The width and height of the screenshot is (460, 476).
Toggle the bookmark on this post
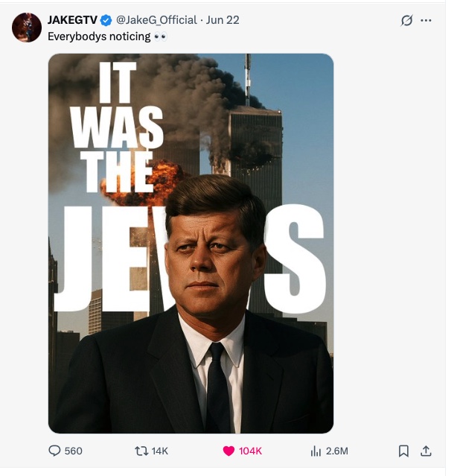pos(403,451)
